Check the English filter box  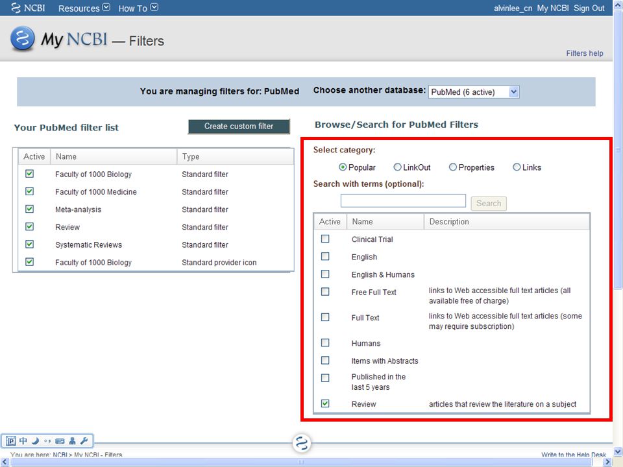coord(325,257)
